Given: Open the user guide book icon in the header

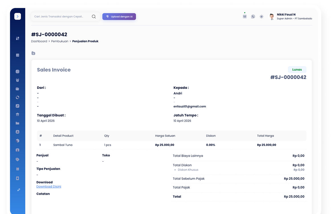Looking at the screenshot, I should point(244,17).
